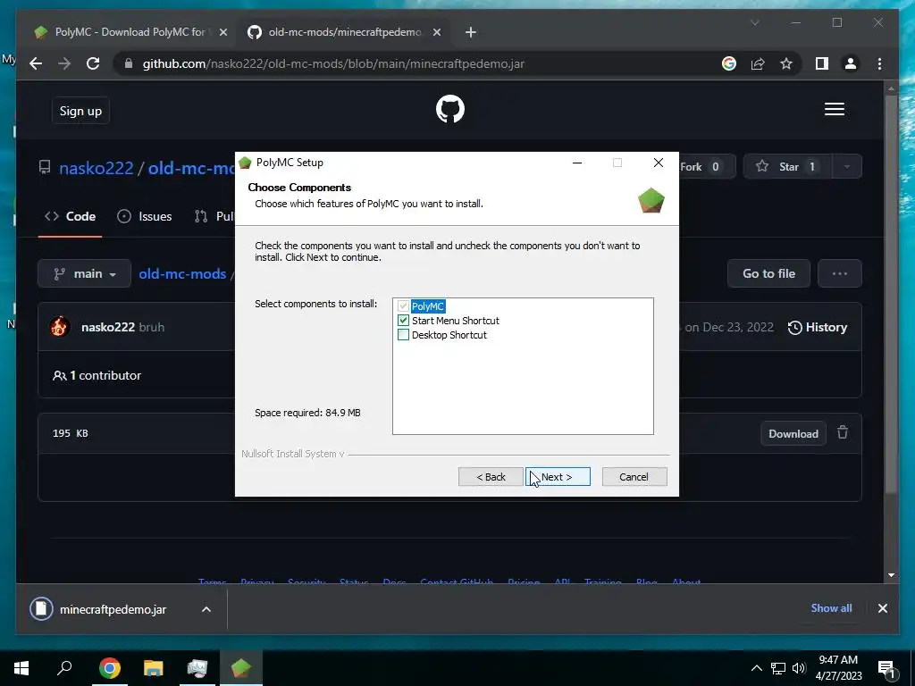
Task: Click PolyMC setup taskbar icon
Action: tap(241, 668)
